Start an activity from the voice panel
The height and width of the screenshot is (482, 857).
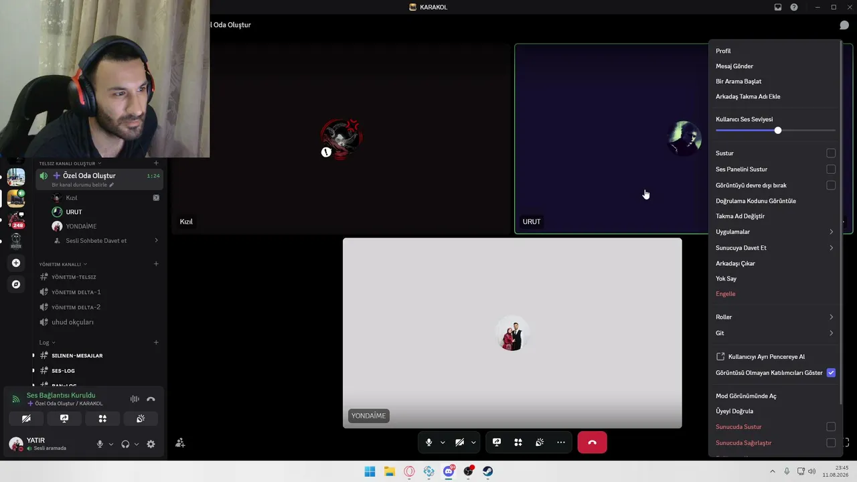pos(102,418)
